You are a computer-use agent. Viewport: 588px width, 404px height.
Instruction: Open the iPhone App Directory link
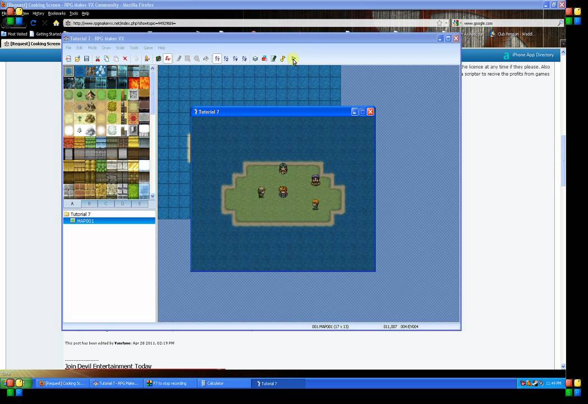(533, 55)
